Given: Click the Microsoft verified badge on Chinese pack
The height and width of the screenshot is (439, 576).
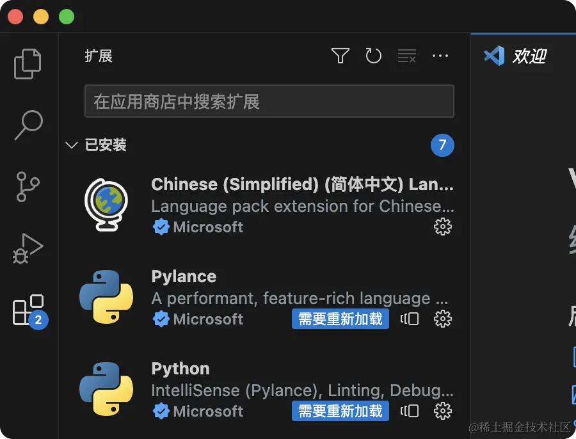Looking at the screenshot, I should point(161,227).
